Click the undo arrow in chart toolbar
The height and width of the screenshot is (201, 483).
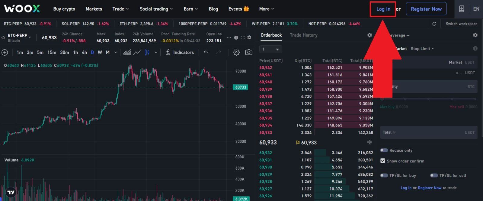point(206,52)
